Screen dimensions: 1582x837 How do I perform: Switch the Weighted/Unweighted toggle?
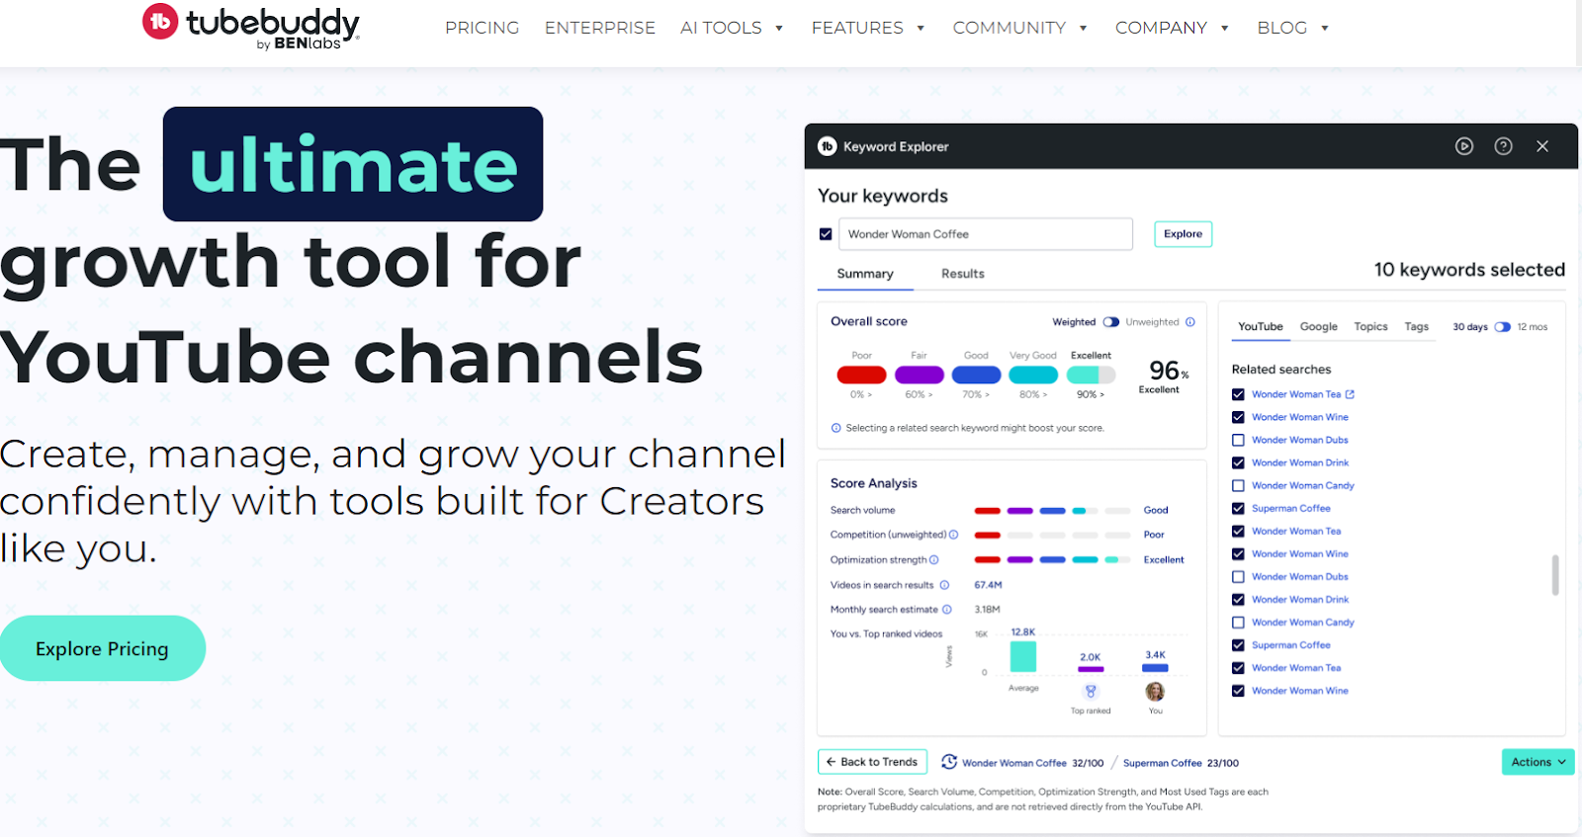1111,322
